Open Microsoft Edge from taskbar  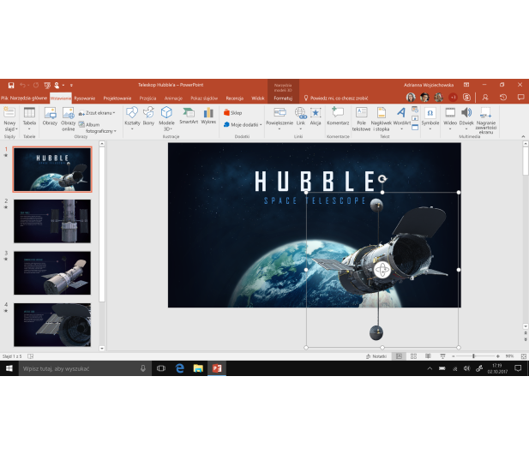179,368
